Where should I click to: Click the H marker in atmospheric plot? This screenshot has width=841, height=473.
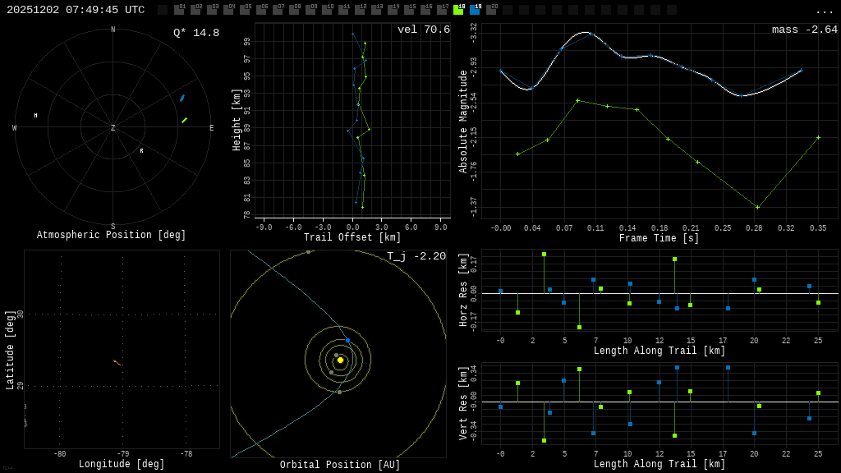pyautogui.click(x=35, y=116)
